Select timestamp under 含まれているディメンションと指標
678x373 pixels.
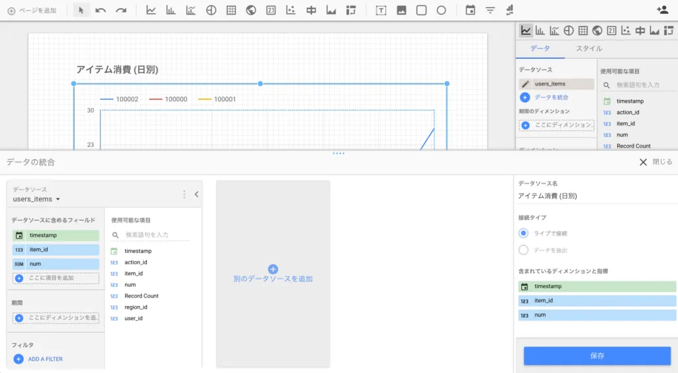pos(597,286)
